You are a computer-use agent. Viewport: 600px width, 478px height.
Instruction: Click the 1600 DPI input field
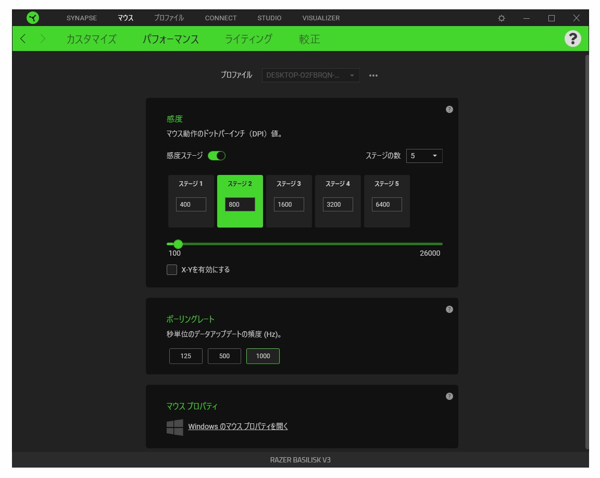coord(289,204)
